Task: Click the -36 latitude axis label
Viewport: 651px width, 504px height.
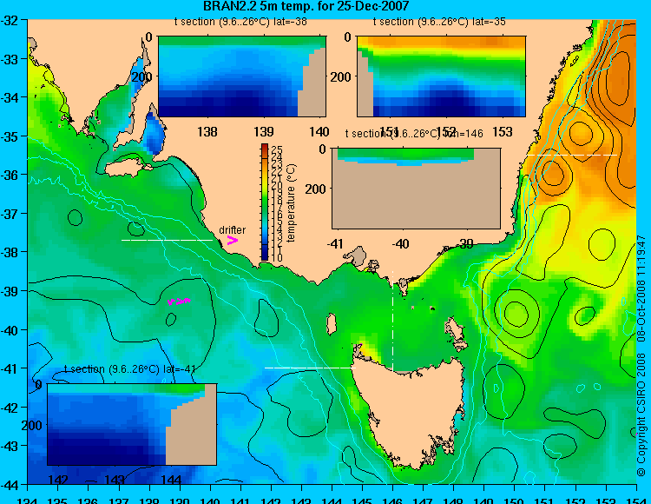Action: pyautogui.click(x=10, y=175)
